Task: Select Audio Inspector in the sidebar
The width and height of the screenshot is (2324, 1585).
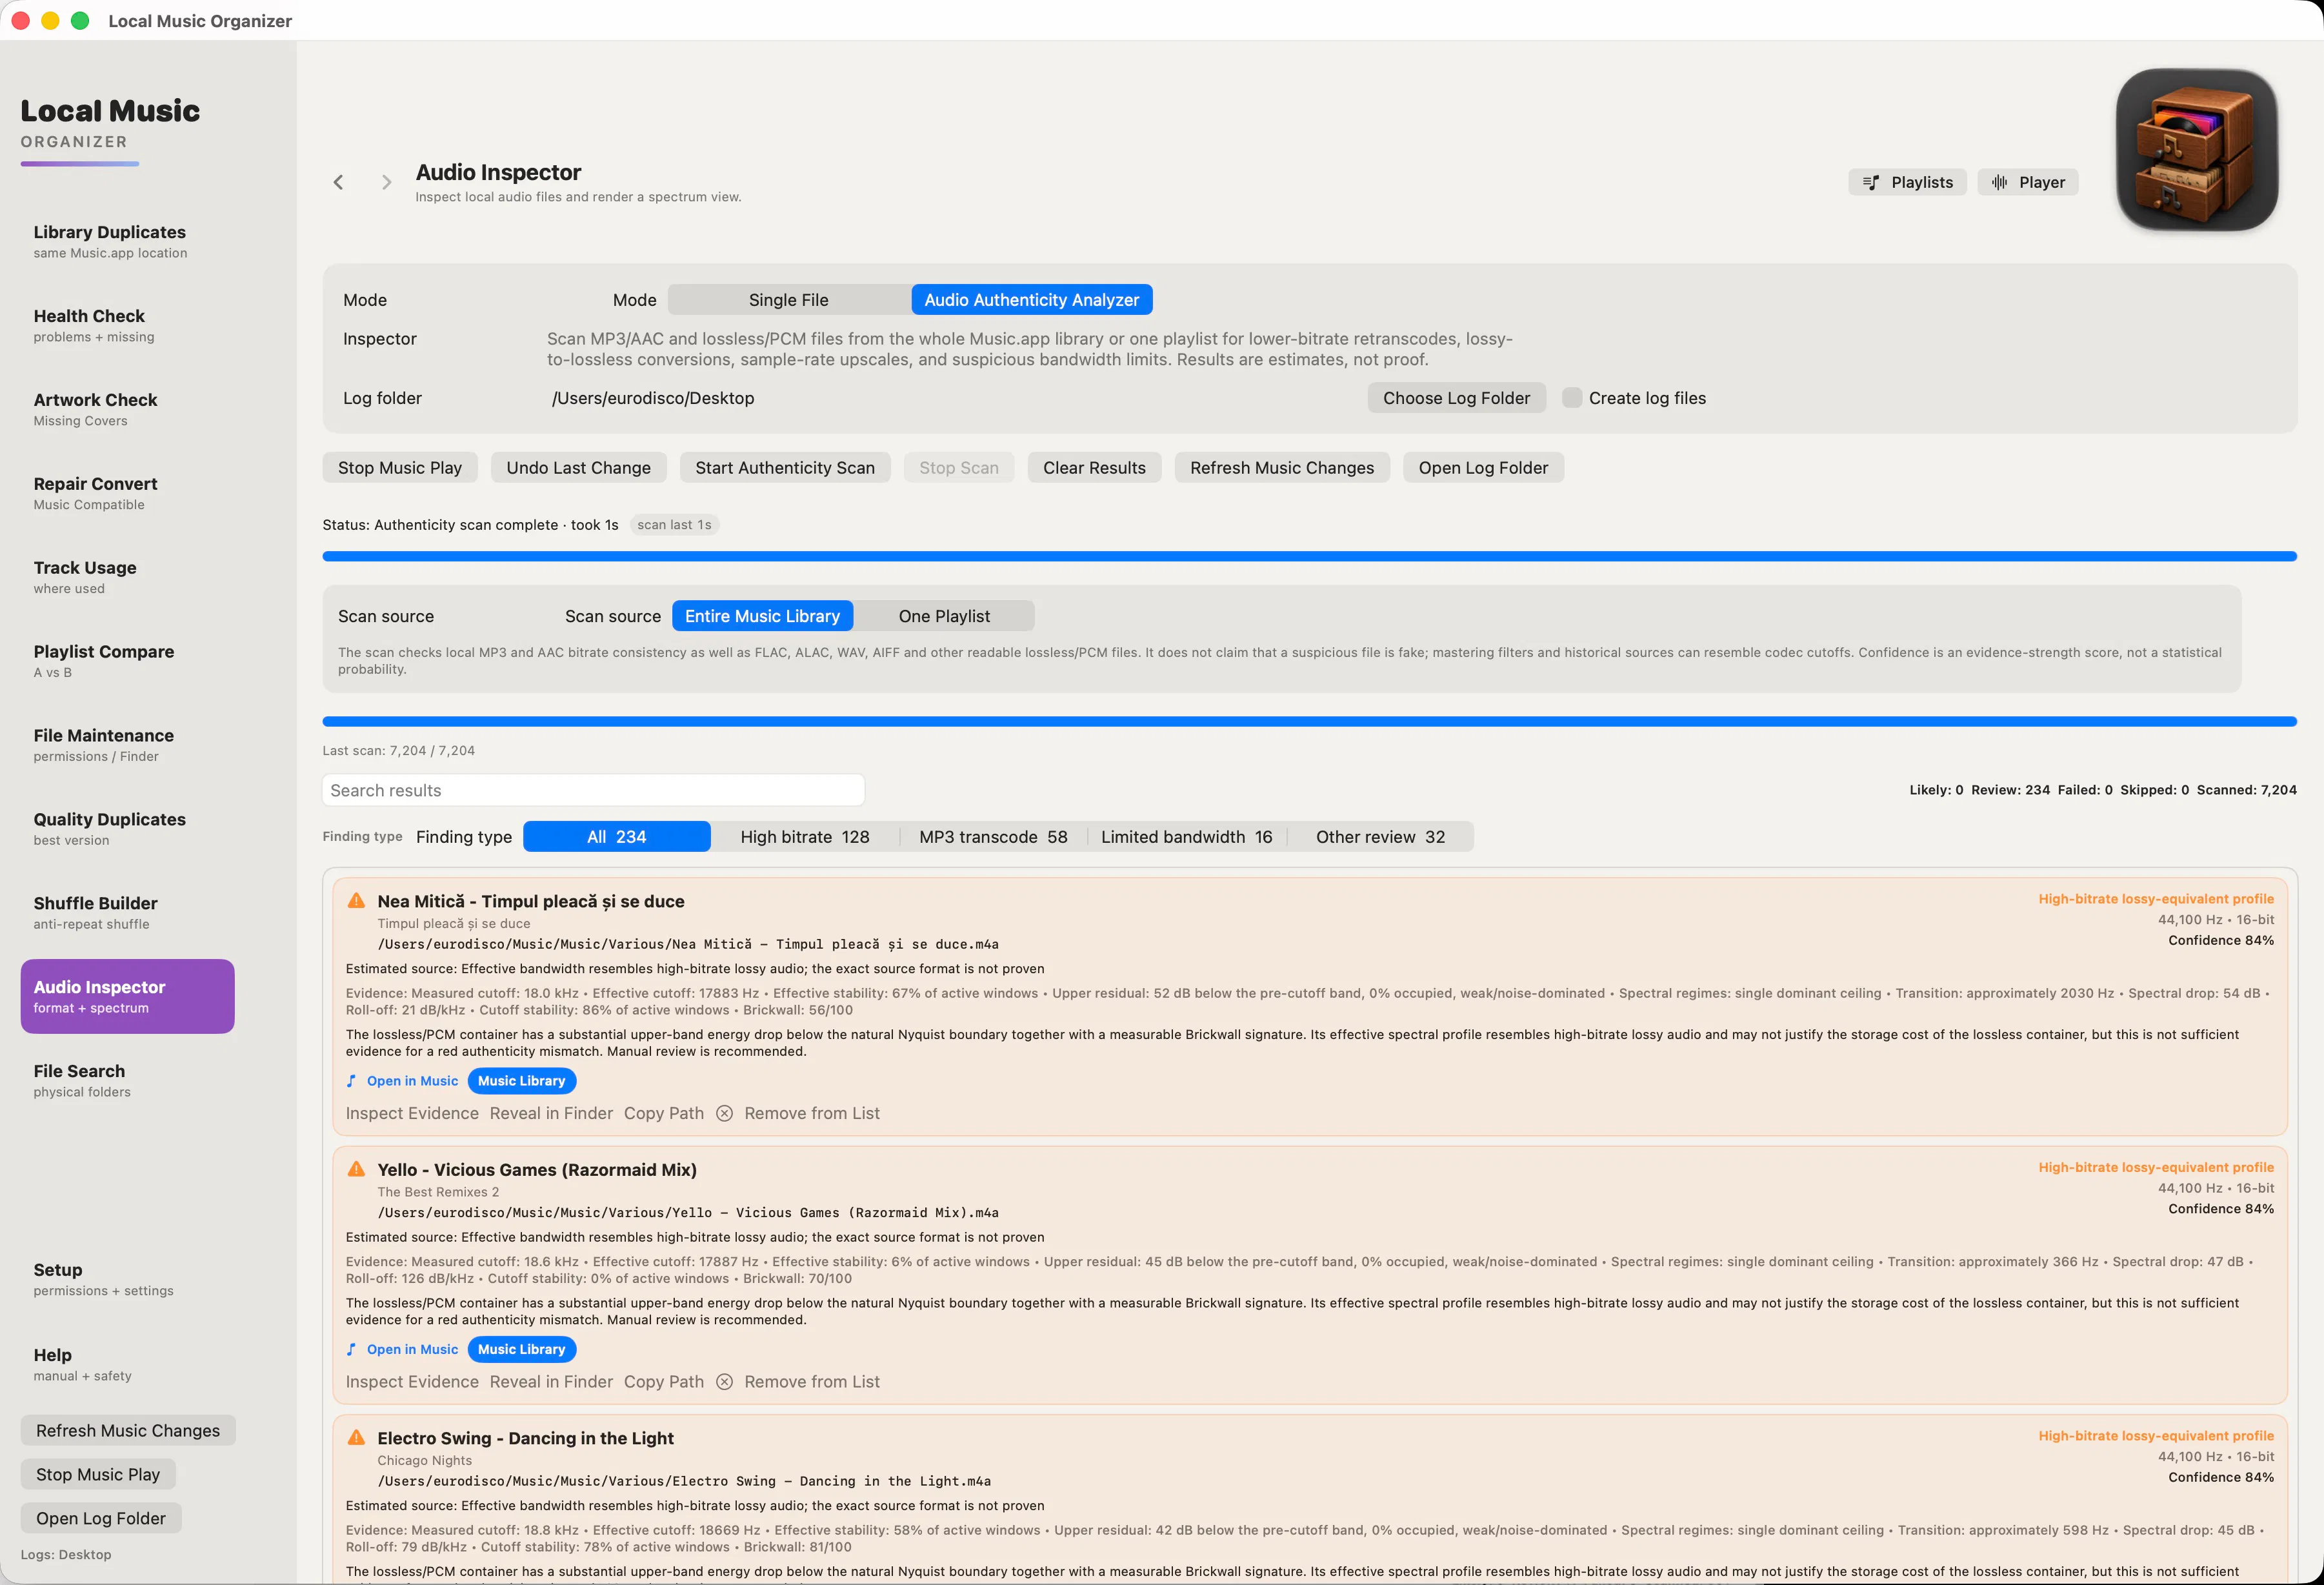Action: coord(128,996)
